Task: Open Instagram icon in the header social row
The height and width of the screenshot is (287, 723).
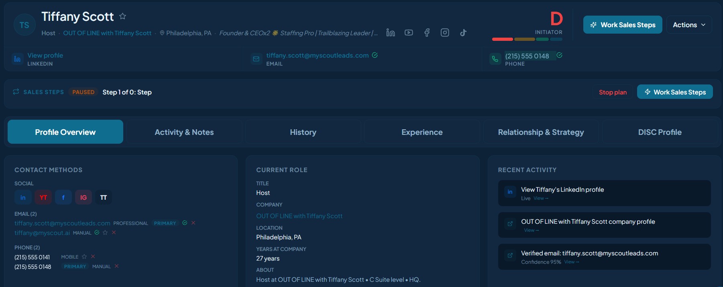Action: [445, 33]
